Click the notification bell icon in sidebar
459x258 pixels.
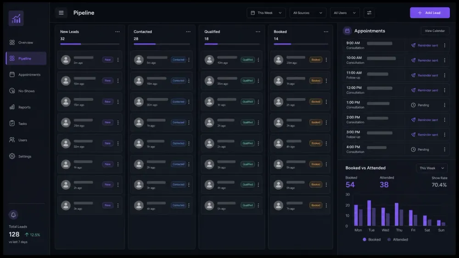pos(13,215)
